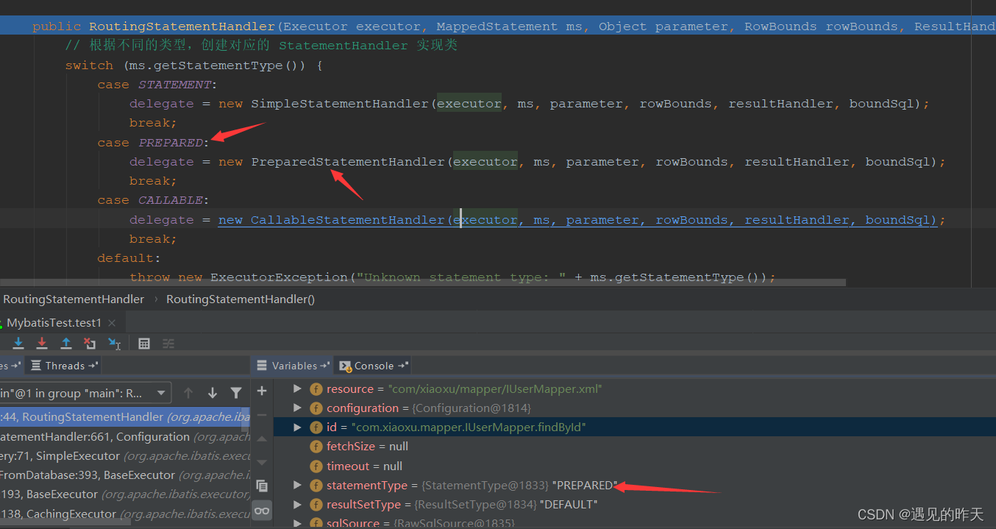
Task: Toggle the show watches glasses icon
Action: tap(262, 510)
